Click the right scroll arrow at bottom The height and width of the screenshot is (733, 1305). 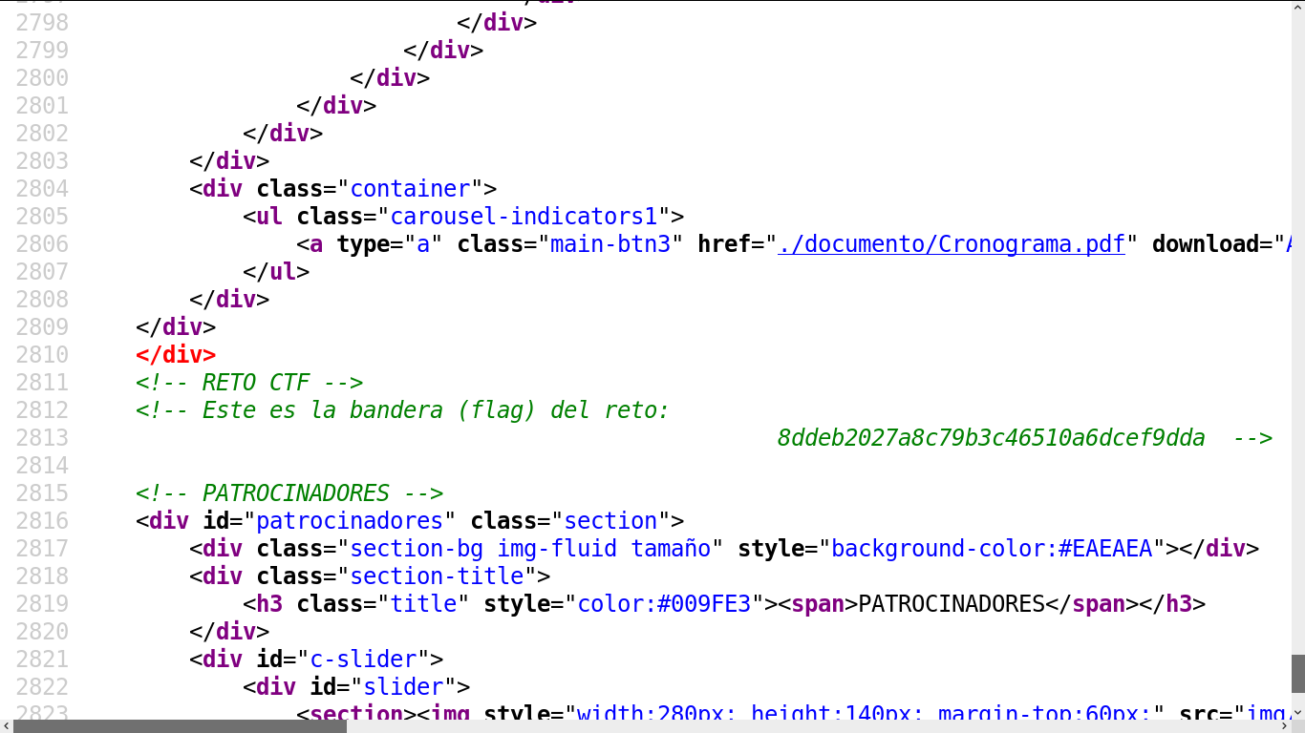tap(1285, 726)
